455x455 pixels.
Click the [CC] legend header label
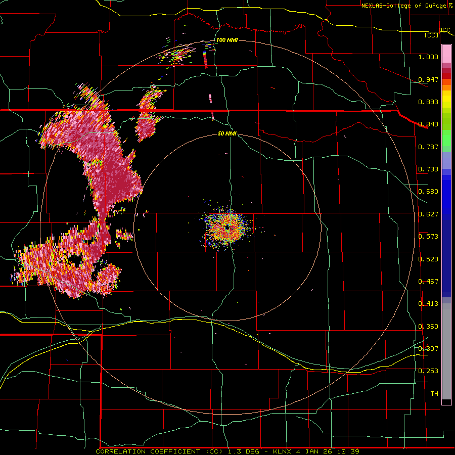point(432,35)
